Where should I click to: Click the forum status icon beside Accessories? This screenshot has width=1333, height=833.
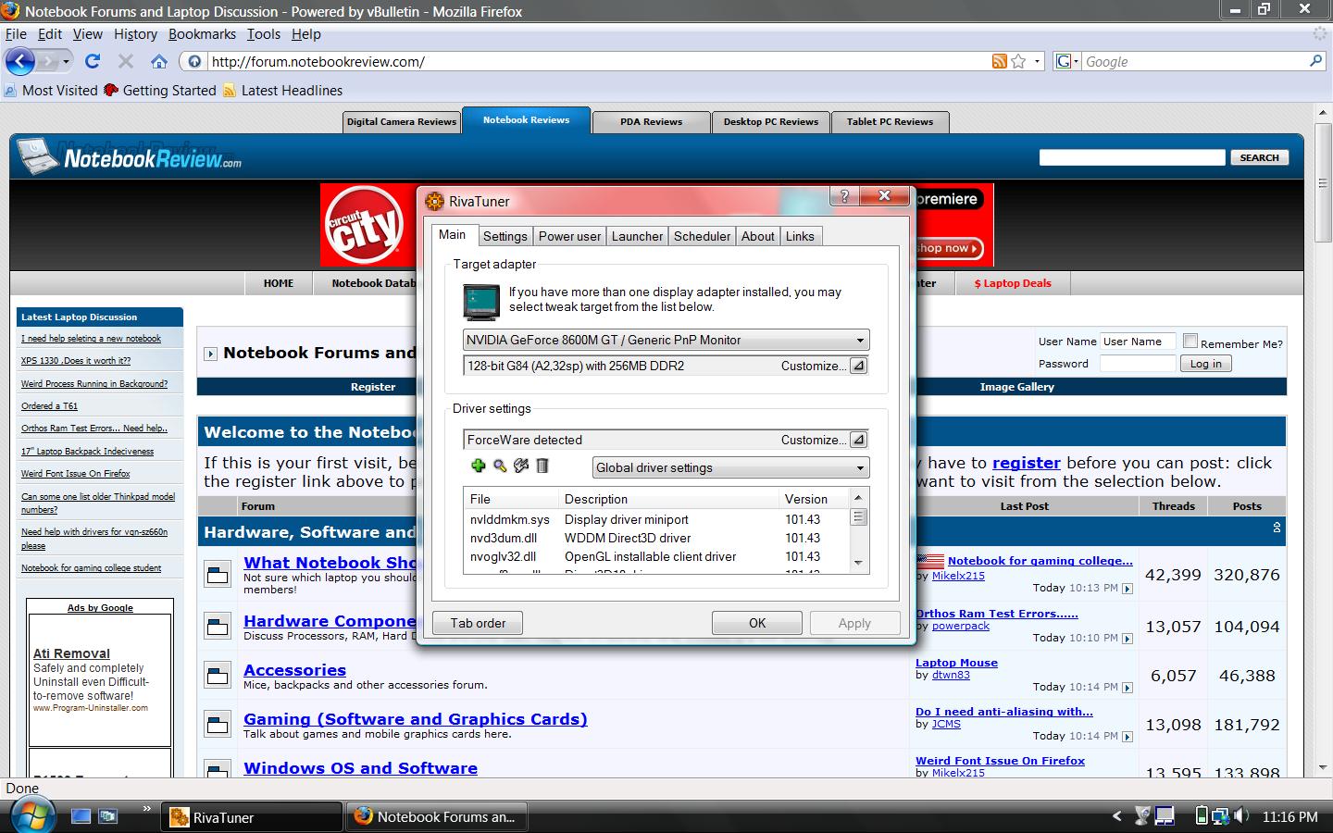[218, 676]
